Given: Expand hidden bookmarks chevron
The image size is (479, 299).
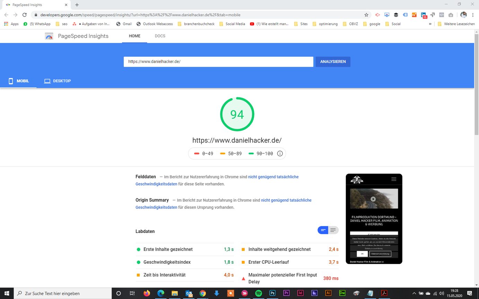Looking at the screenshot, I should point(430,24).
